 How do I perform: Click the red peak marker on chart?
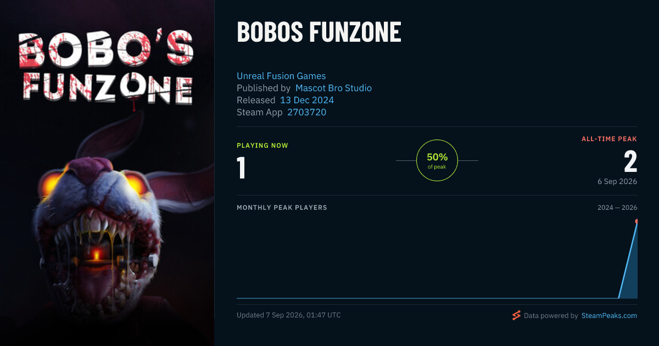click(x=636, y=221)
